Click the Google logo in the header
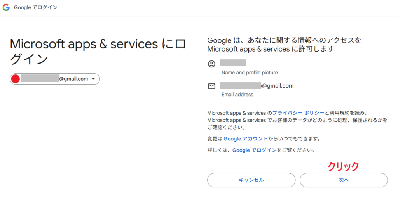 tap(6, 8)
